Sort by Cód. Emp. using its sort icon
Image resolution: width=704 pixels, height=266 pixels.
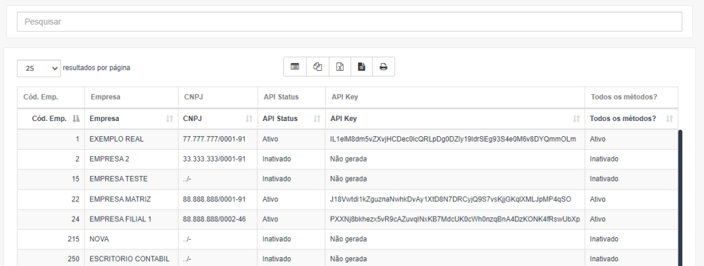point(76,119)
